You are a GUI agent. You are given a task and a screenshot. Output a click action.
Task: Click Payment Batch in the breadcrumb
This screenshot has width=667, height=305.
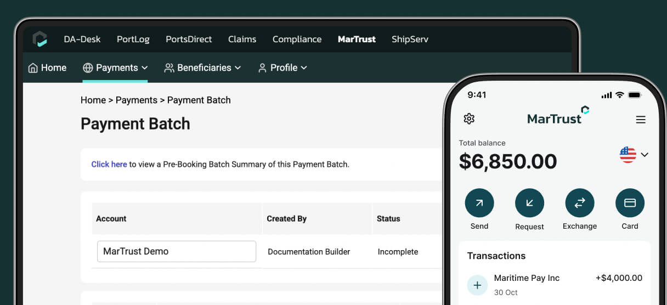click(x=199, y=100)
